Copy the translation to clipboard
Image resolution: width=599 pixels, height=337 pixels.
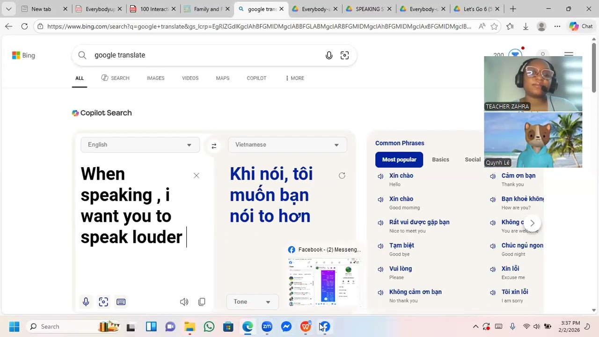[x=202, y=302]
